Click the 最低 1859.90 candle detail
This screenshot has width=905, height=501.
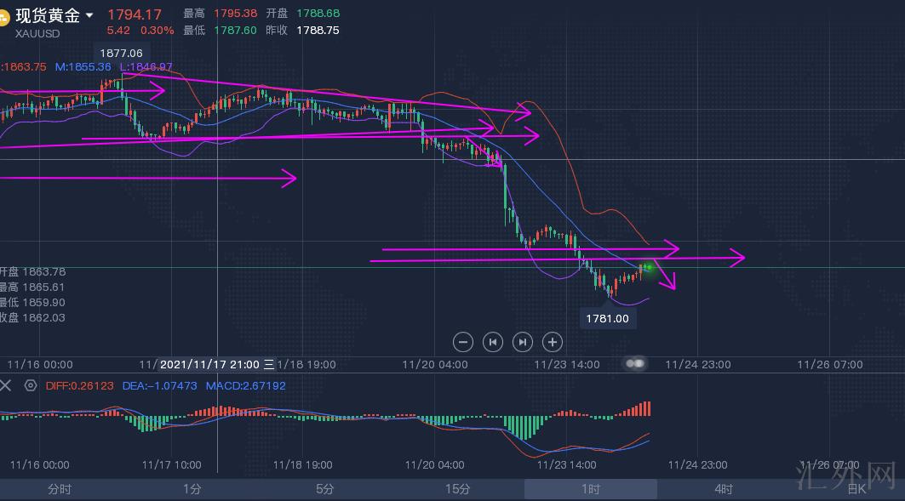click(32, 302)
